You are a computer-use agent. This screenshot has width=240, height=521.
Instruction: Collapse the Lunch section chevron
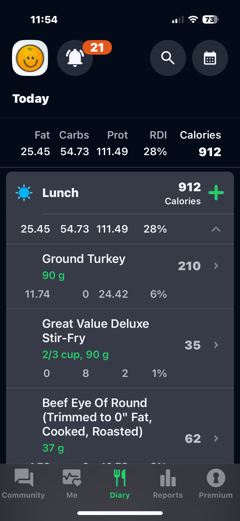pyautogui.click(x=216, y=229)
